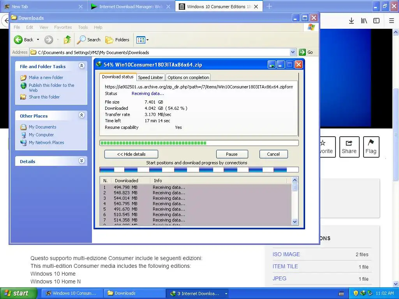Click Share this folder
Image resolution: width=399 pixels, height=299 pixels.
44,97
